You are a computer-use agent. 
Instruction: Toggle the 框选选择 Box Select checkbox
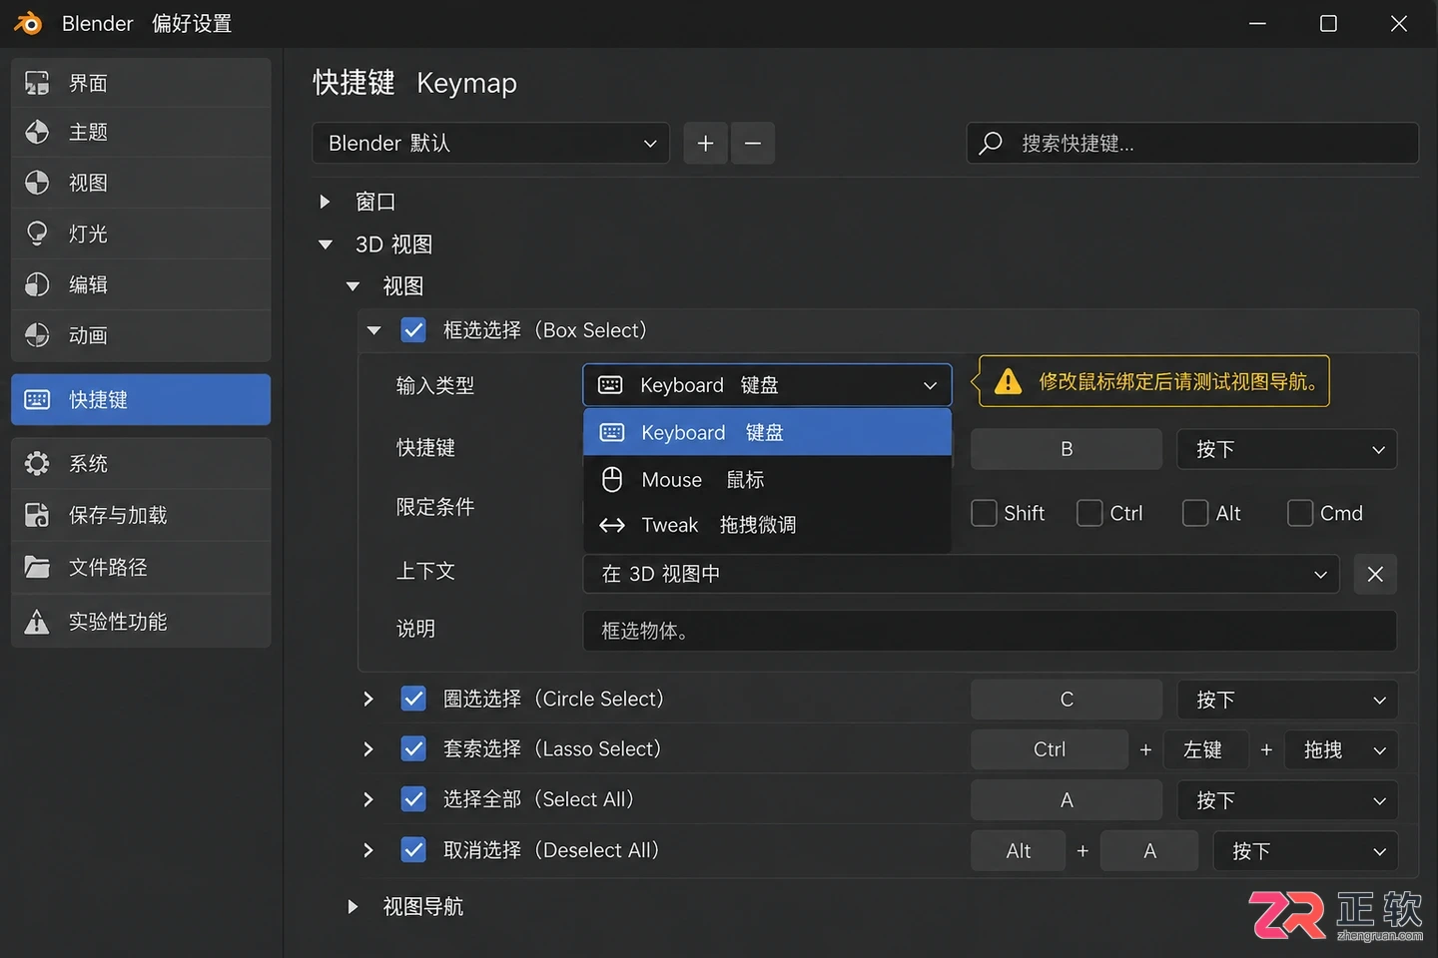click(413, 330)
